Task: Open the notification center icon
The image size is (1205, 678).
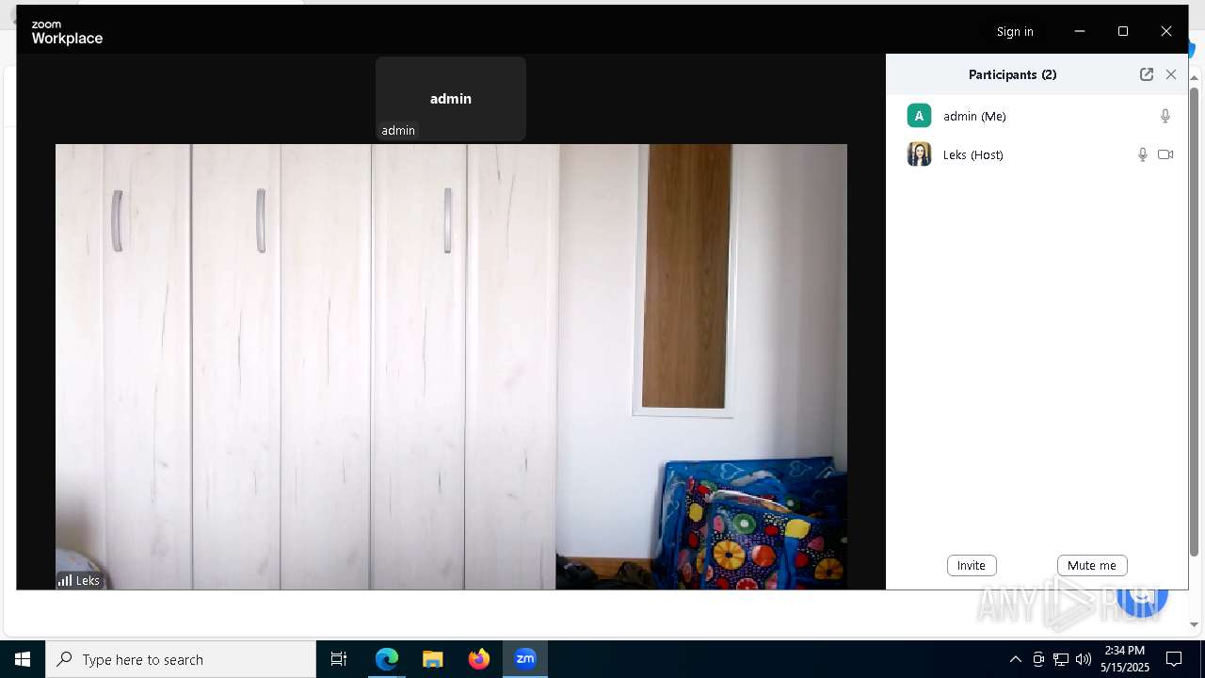Action: (1174, 659)
